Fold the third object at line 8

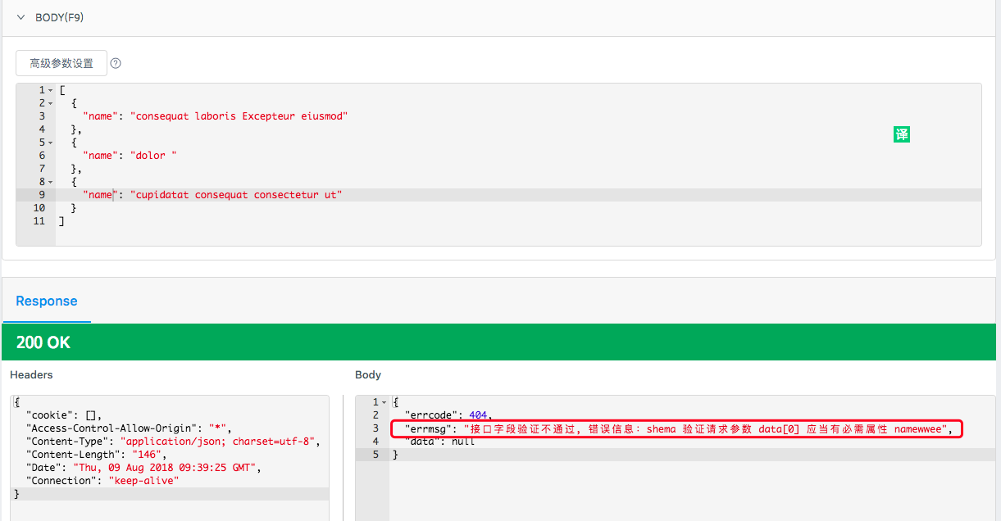point(51,182)
